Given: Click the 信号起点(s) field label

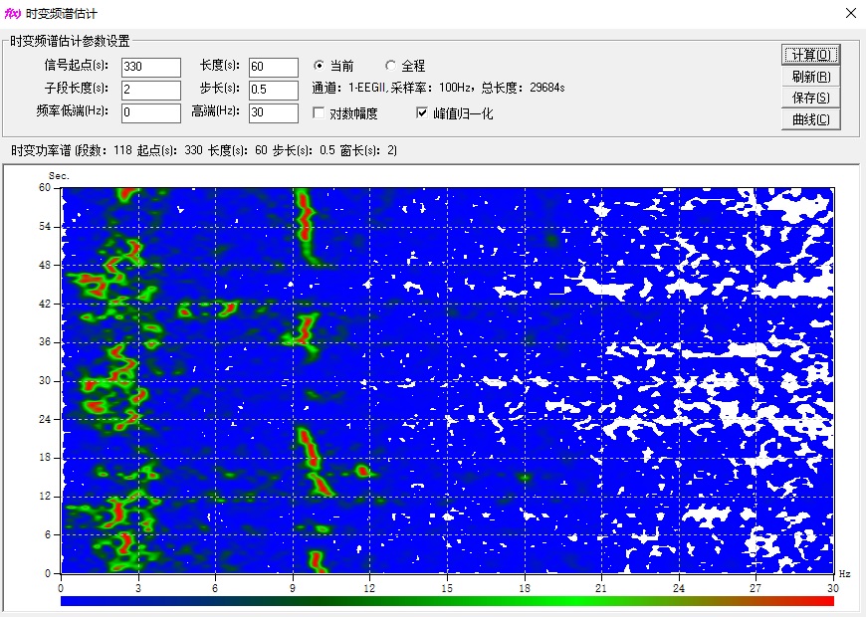Looking at the screenshot, I should point(77,65).
